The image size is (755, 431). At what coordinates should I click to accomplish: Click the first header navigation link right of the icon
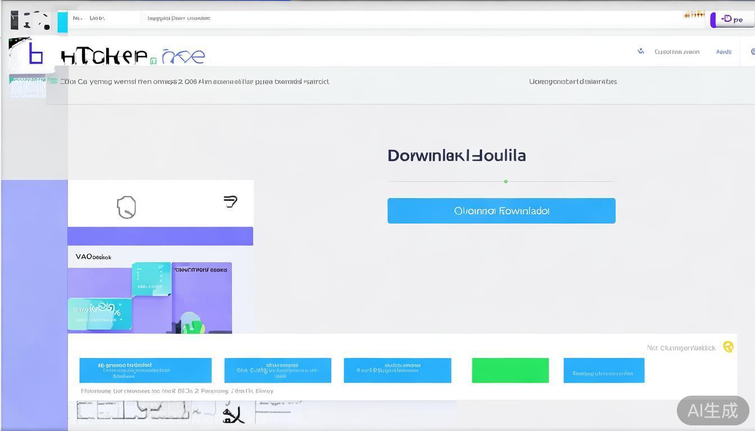tap(677, 52)
